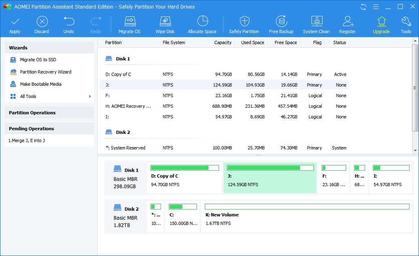Viewport: 419px width, 256px height.
Task: Select system reserved block on Disk 2 map
Action: [155, 216]
